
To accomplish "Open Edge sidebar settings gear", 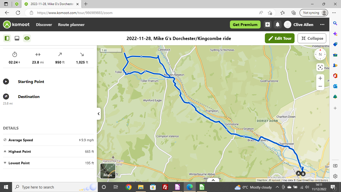I will pos(335,176).
